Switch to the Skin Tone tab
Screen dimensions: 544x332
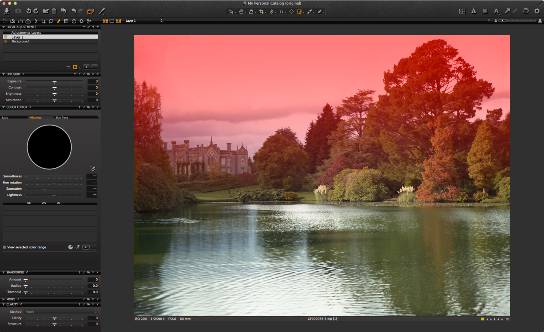tap(62, 117)
